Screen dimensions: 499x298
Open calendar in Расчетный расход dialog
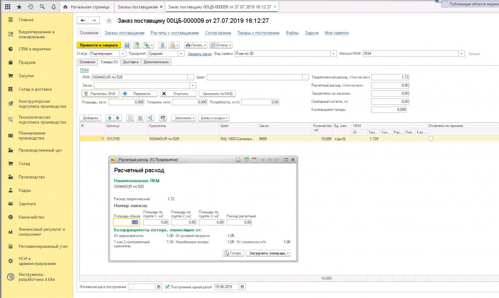tap(254, 160)
